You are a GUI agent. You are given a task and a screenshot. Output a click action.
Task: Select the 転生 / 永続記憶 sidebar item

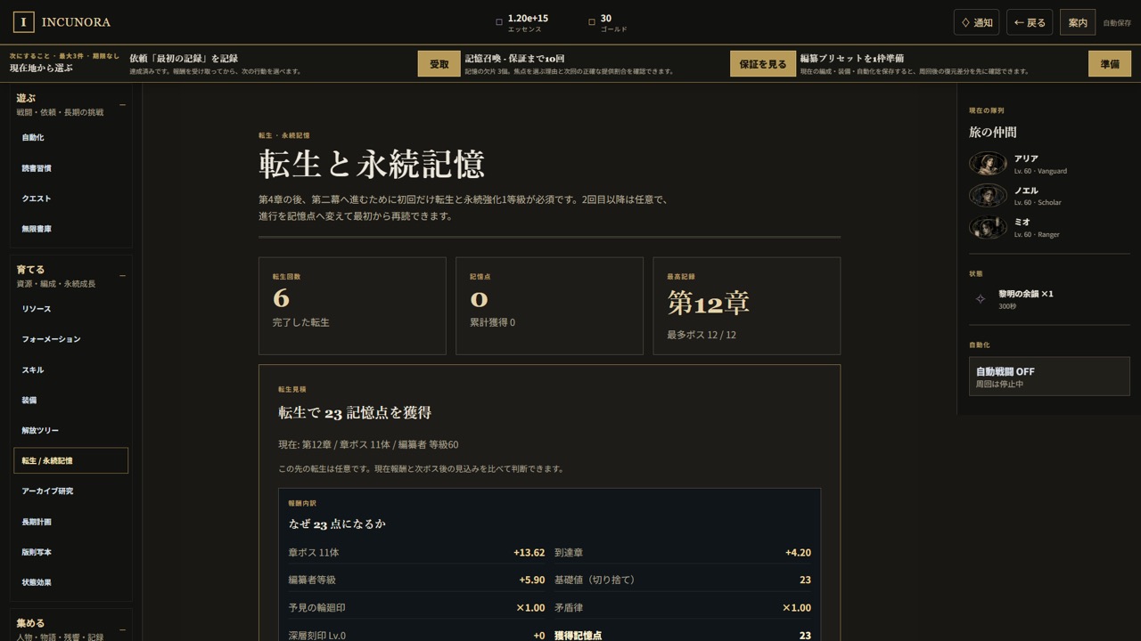point(71,460)
